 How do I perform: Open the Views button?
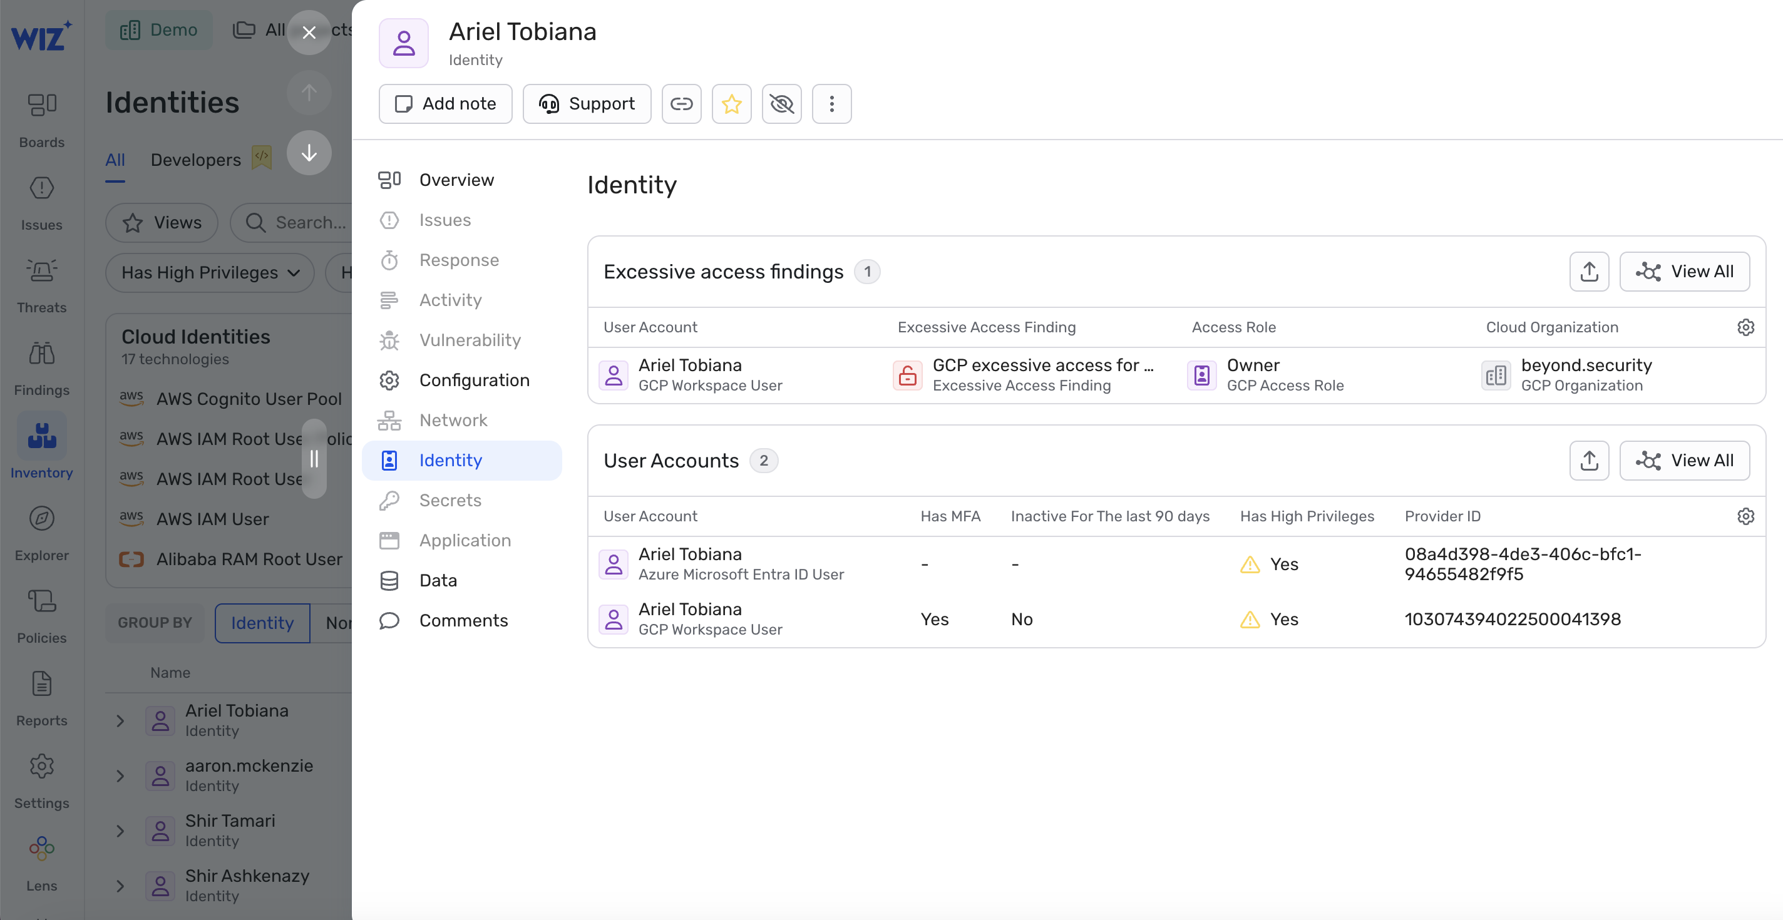(162, 223)
